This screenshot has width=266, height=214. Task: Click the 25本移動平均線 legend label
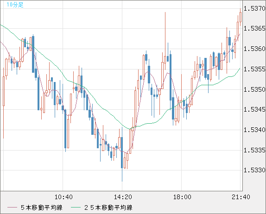108,208
